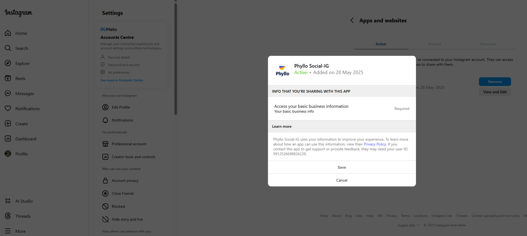Open the Jobs footer link
The width and height of the screenshot is (527, 236).
(359, 216)
